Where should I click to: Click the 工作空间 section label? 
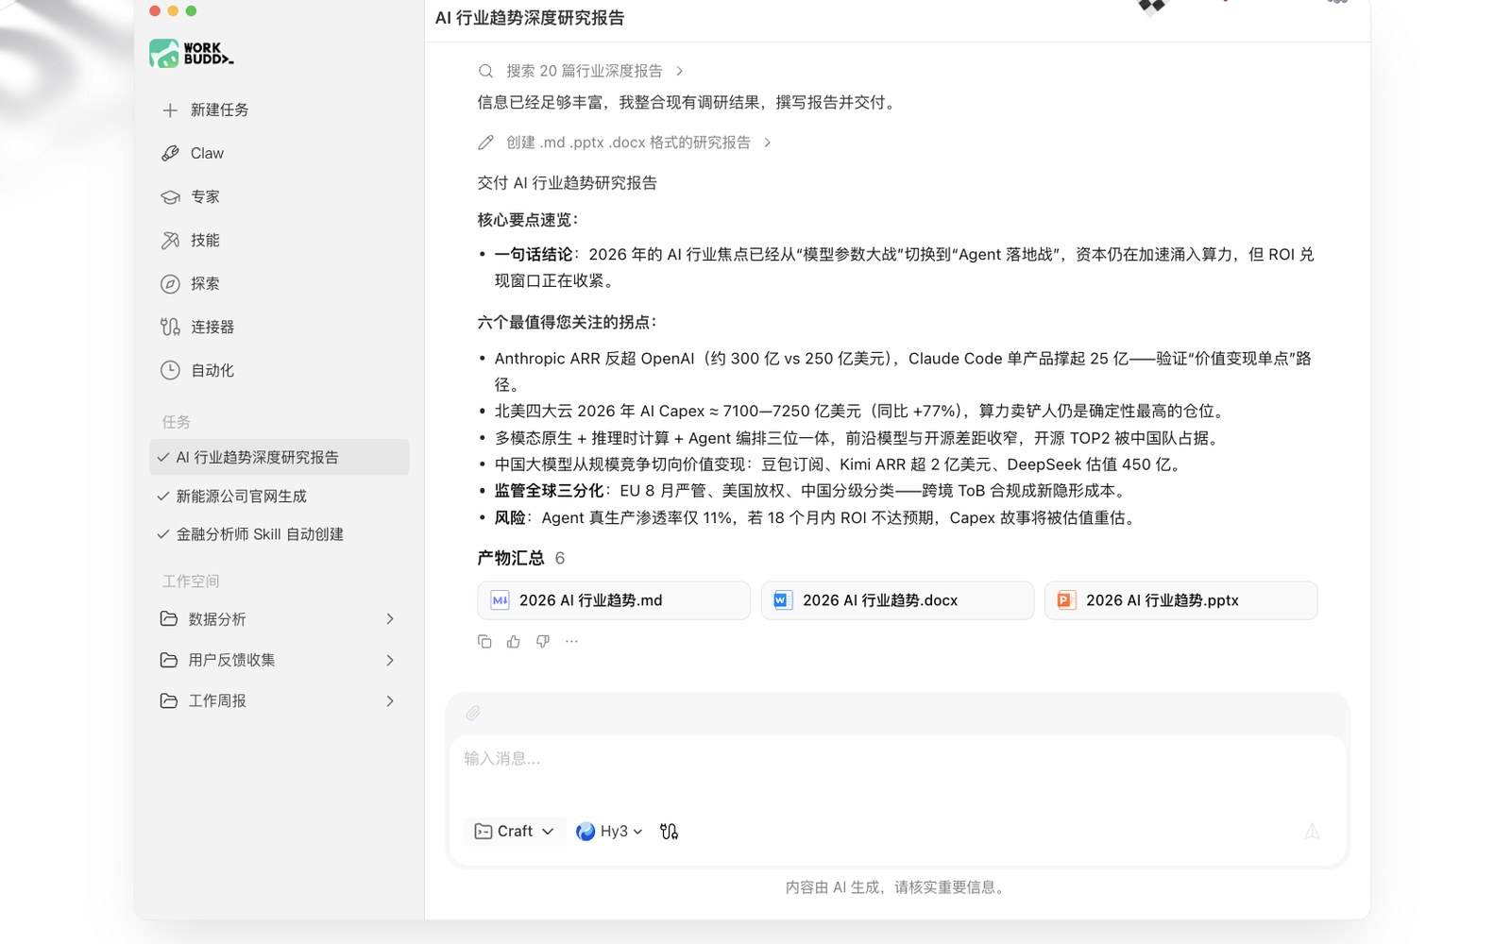tap(190, 582)
